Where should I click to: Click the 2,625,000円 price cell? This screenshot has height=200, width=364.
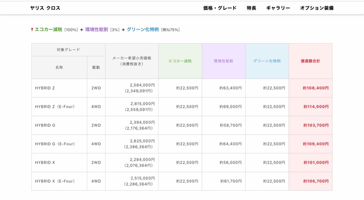132,144
